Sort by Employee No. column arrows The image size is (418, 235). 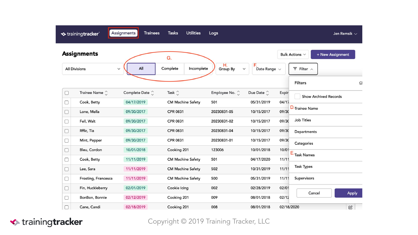tap(238, 93)
